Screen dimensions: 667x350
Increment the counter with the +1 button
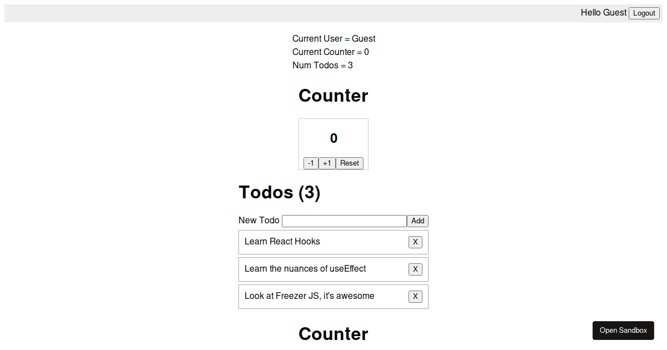point(327,163)
